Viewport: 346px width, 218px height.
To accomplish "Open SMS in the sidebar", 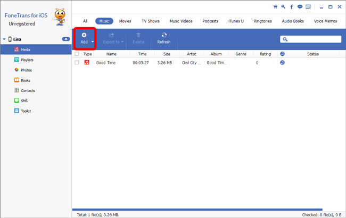I will (24, 100).
